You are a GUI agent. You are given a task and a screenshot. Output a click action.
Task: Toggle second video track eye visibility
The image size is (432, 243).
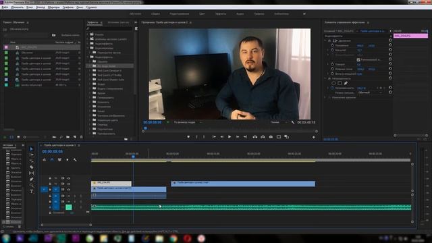69,184
